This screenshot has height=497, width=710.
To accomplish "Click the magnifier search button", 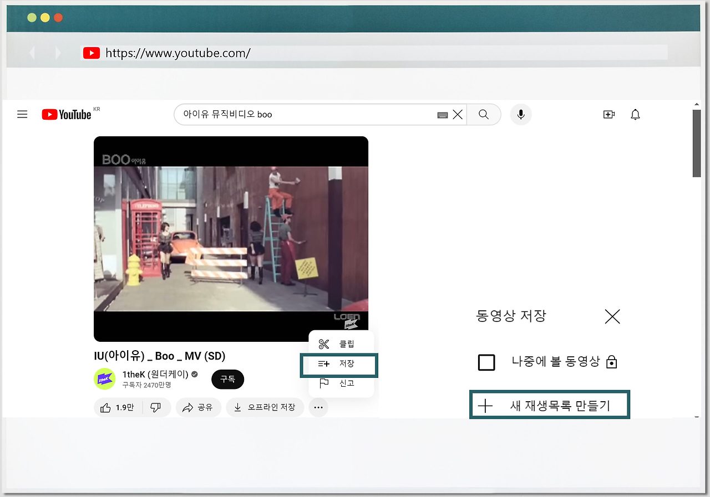I will pos(484,115).
